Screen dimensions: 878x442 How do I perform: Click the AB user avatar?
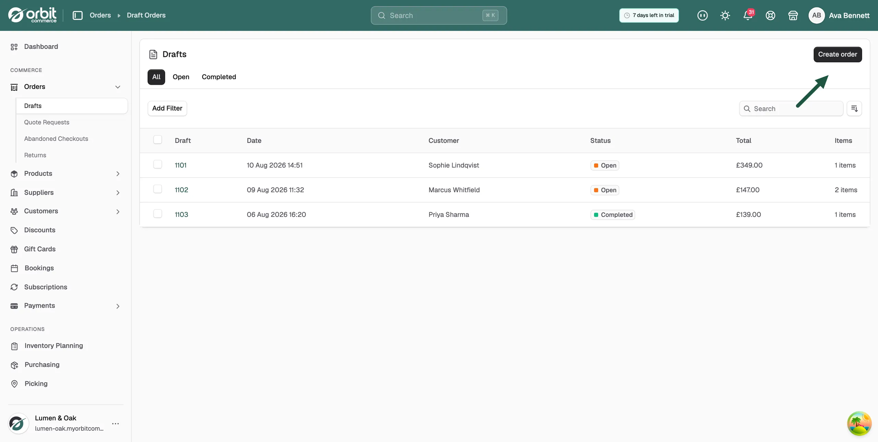(x=817, y=15)
